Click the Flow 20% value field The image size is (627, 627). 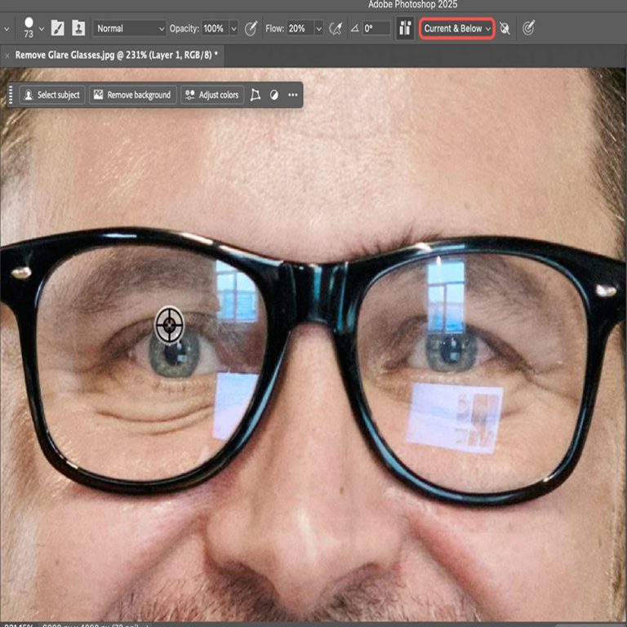tap(300, 29)
